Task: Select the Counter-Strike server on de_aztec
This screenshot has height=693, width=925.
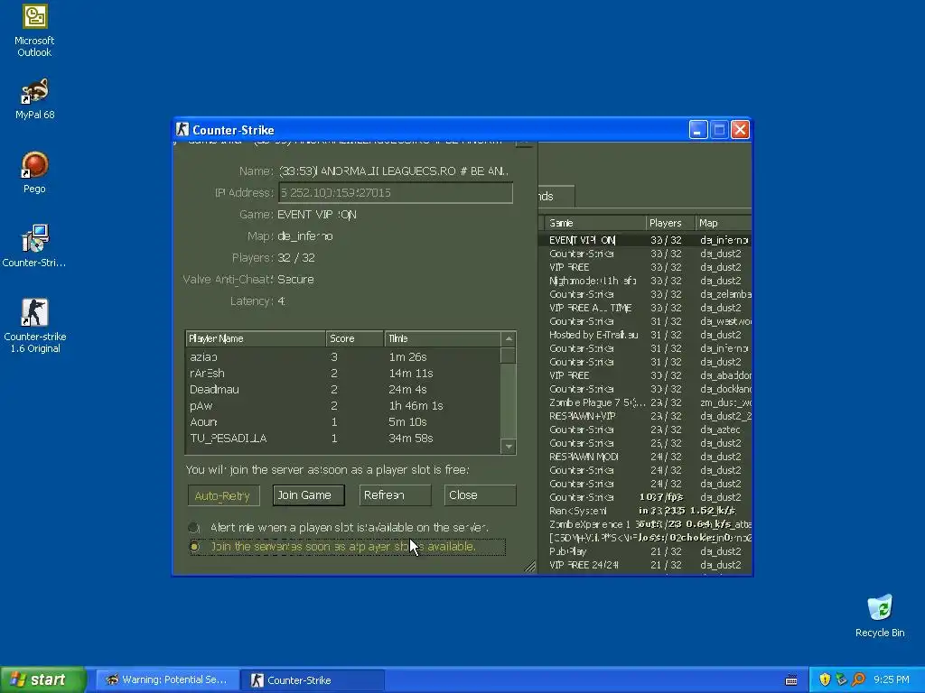Action: [645, 430]
